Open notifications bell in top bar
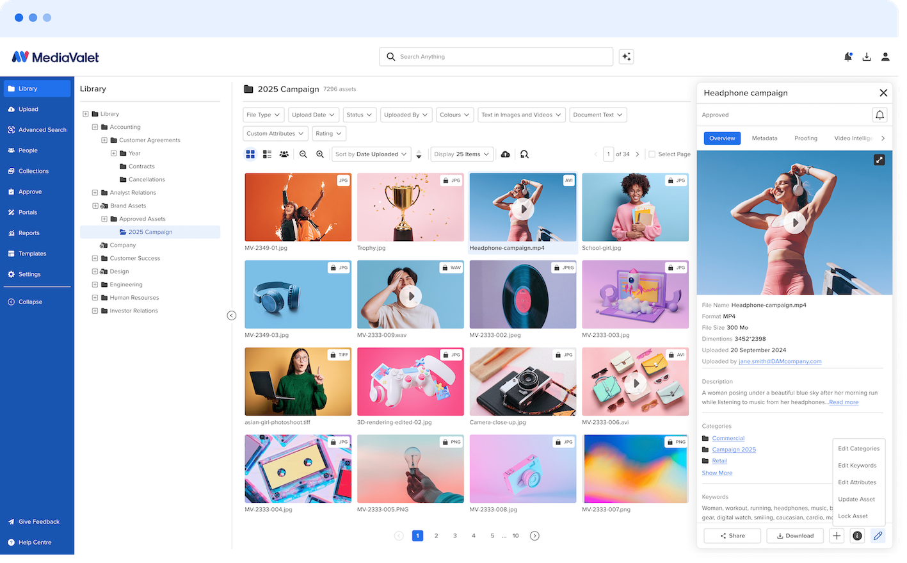The height and width of the screenshot is (563, 907). pos(847,57)
